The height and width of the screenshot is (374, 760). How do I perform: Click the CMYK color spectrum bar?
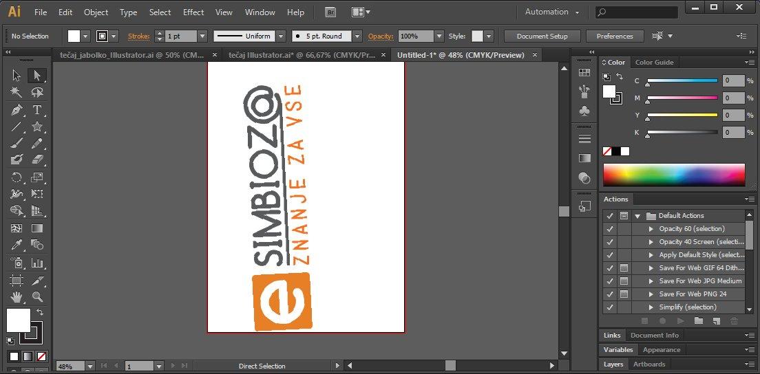point(674,175)
